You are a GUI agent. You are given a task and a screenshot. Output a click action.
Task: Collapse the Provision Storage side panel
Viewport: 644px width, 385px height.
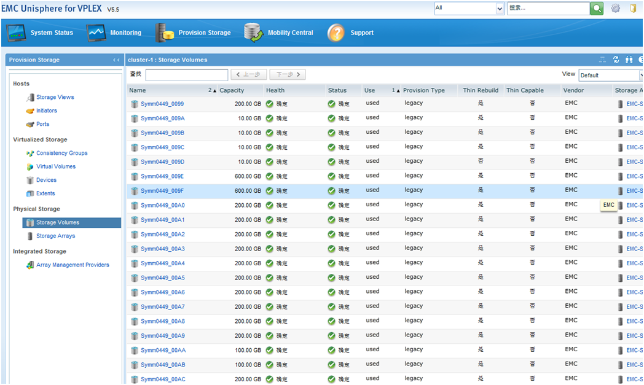[116, 60]
